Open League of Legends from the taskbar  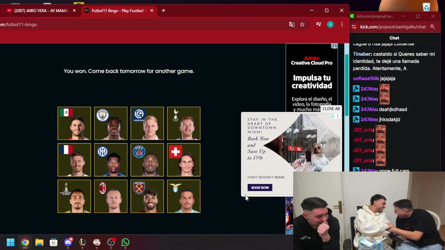(82, 242)
